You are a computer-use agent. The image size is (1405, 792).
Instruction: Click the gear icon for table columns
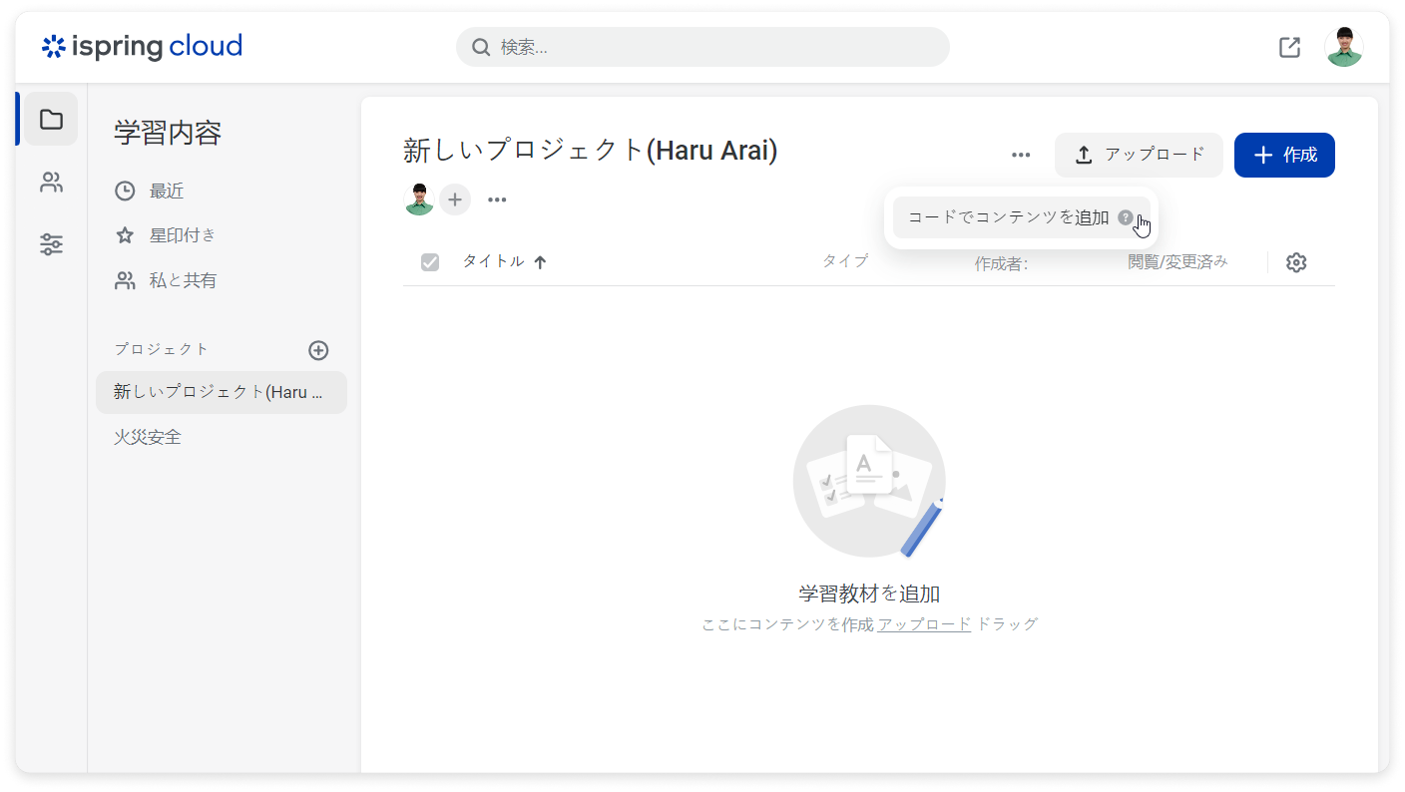coord(1296,262)
